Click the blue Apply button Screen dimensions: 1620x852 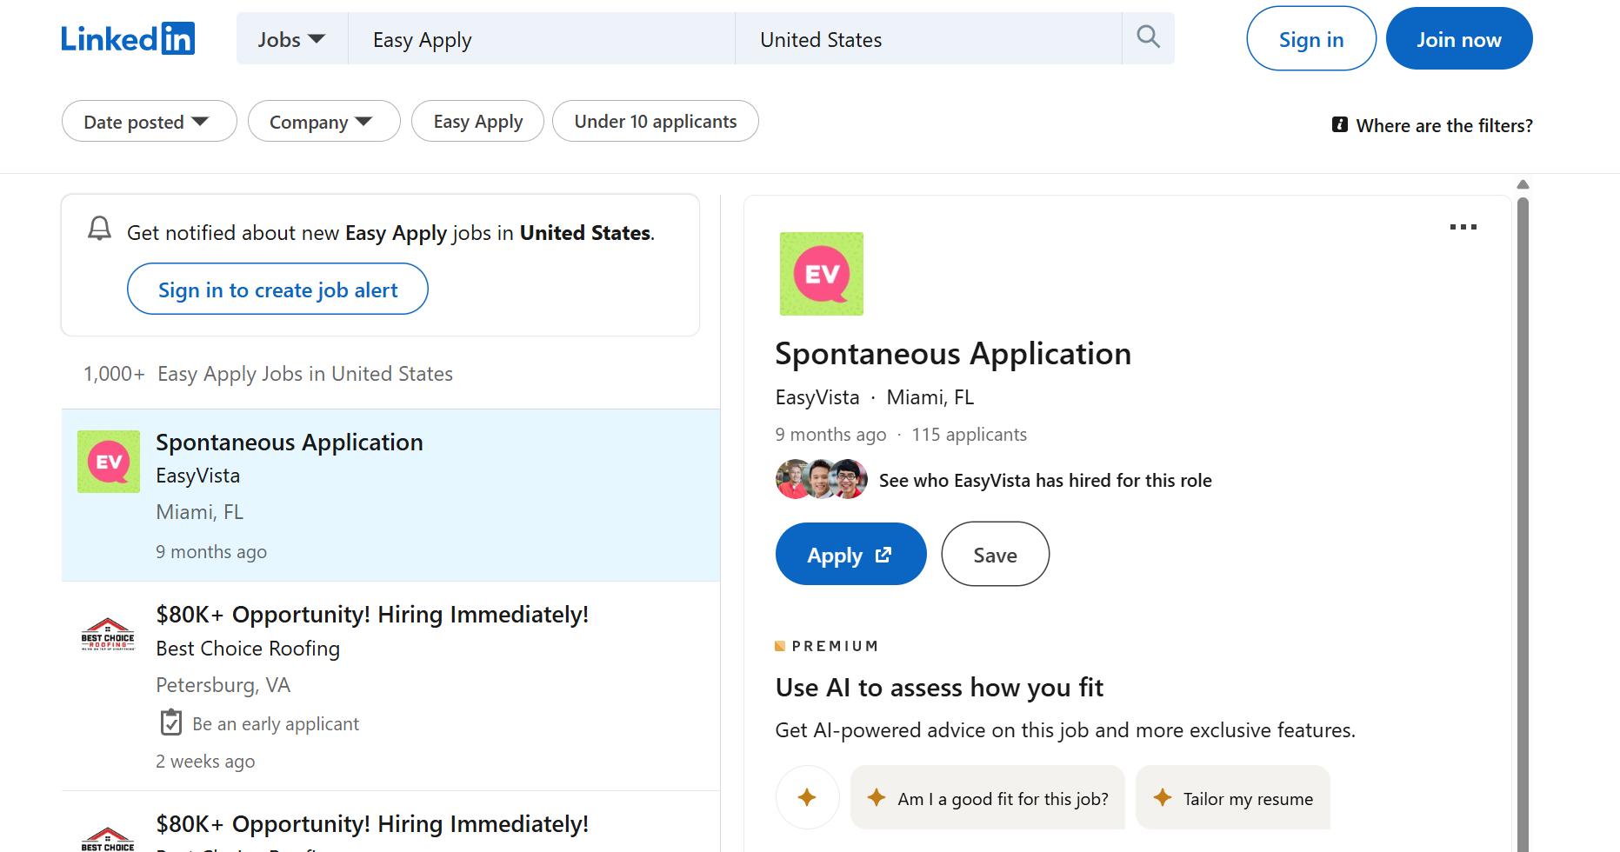850,555
